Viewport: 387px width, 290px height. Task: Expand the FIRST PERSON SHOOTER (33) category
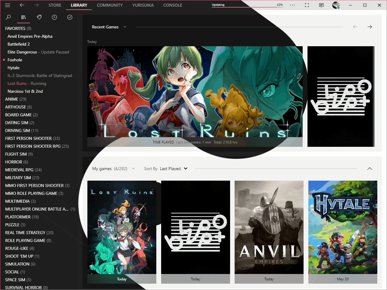coord(32,138)
